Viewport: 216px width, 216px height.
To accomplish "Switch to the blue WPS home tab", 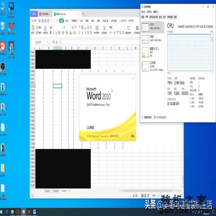I will 34,14.
